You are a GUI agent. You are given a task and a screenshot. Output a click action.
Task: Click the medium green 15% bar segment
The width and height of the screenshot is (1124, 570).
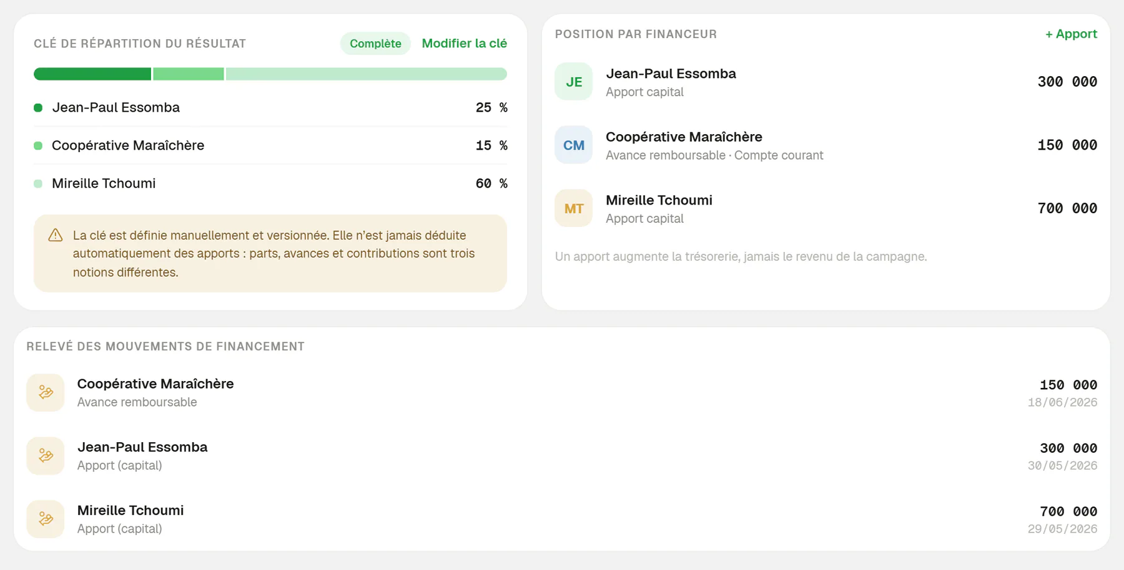tap(189, 74)
